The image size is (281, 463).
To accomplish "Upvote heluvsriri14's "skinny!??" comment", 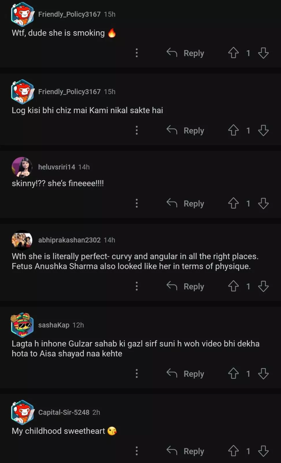I will 233,203.
